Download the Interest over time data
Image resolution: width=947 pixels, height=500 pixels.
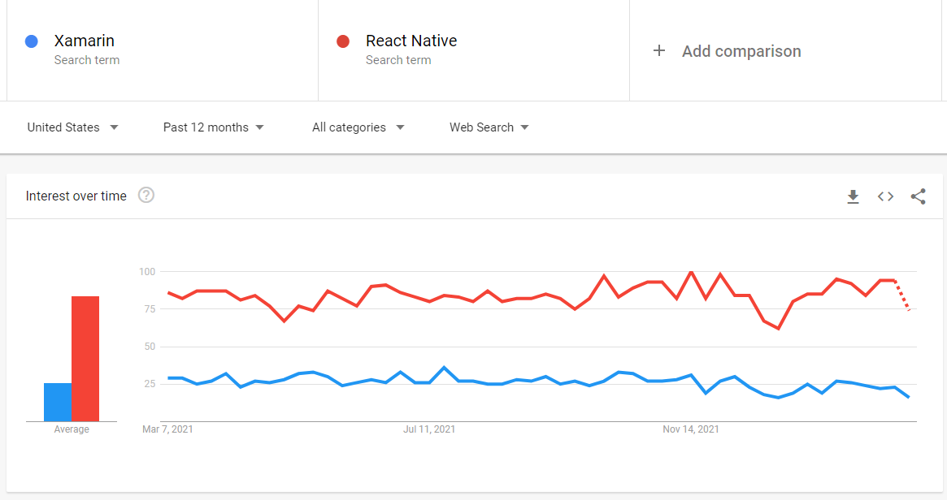pos(853,196)
